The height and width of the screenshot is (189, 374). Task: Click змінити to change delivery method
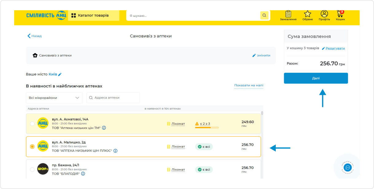pyautogui.click(x=261, y=55)
